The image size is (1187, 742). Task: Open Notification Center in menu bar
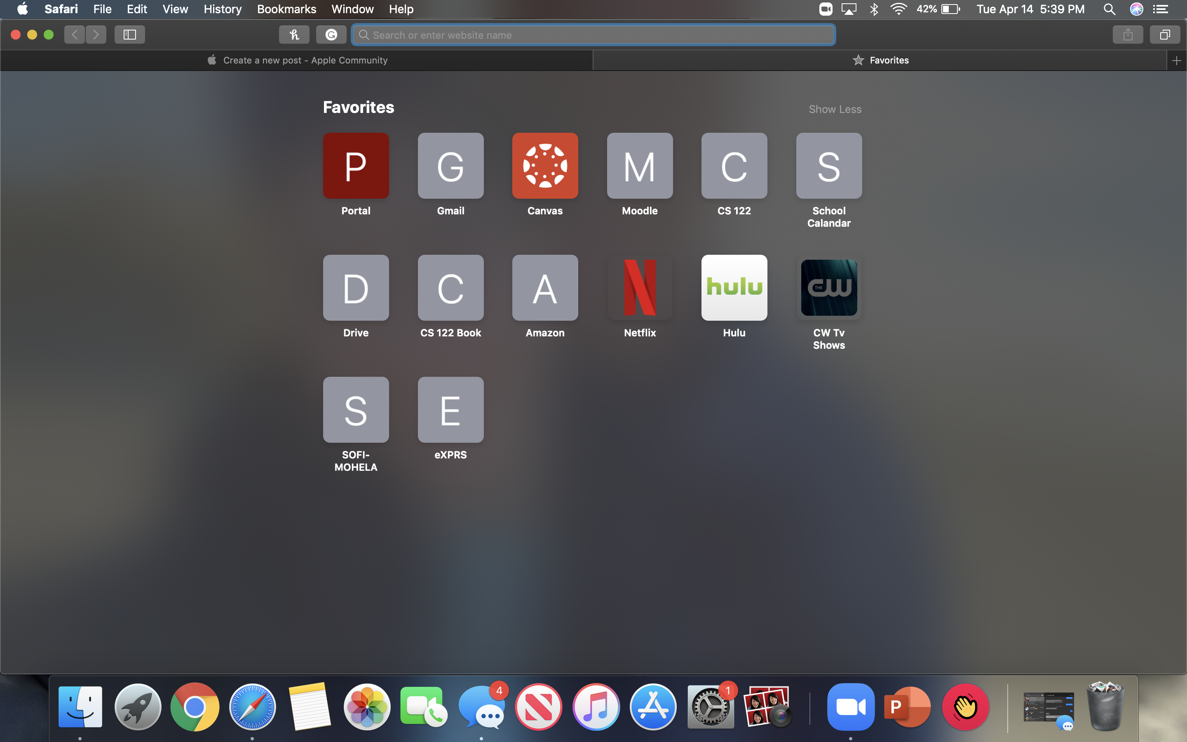[1160, 9]
